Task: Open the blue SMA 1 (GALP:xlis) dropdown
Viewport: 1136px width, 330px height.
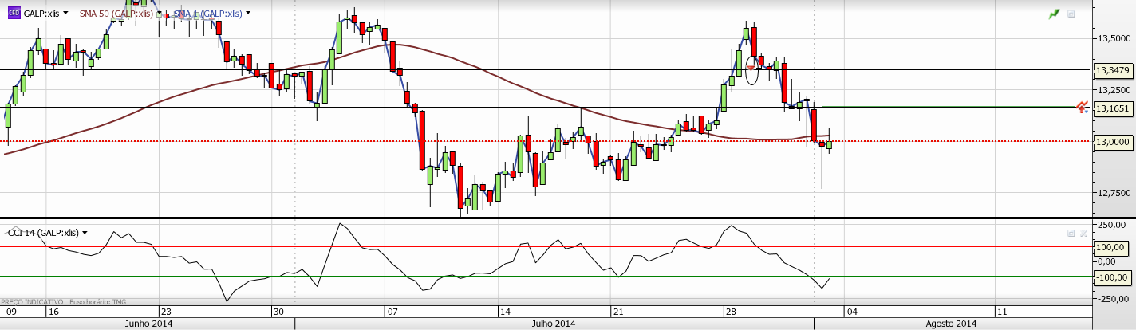Action: [x=248, y=14]
